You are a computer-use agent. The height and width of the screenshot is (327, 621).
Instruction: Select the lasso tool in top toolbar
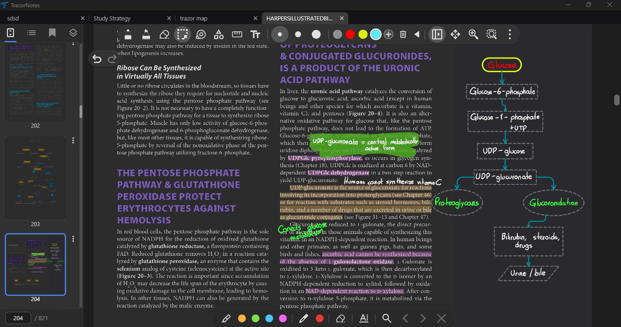tap(200, 34)
